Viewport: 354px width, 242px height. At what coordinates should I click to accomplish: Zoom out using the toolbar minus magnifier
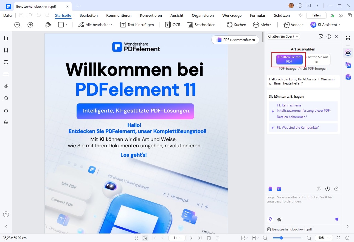tap(17, 25)
